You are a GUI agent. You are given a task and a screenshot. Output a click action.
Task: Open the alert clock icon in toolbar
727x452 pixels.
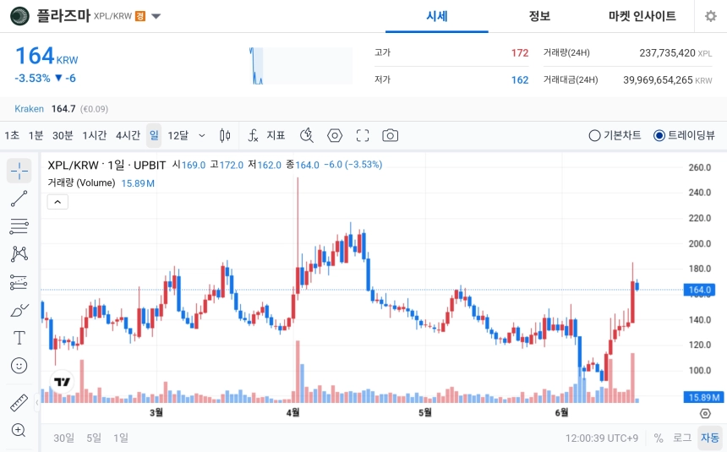[307, 135]
